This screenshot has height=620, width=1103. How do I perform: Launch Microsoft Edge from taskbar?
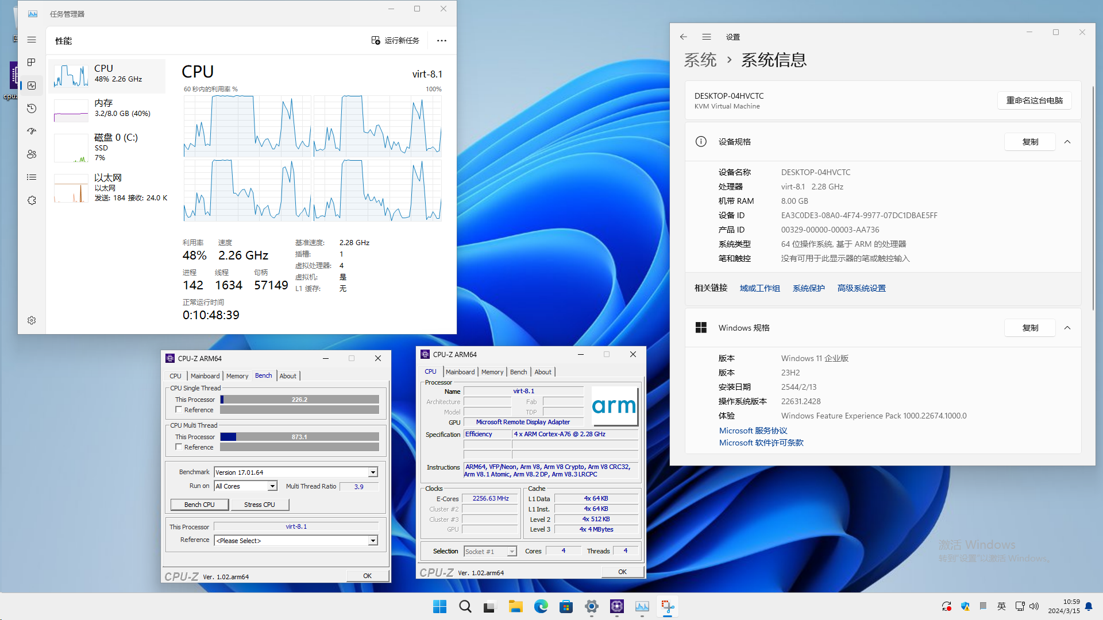541,606
